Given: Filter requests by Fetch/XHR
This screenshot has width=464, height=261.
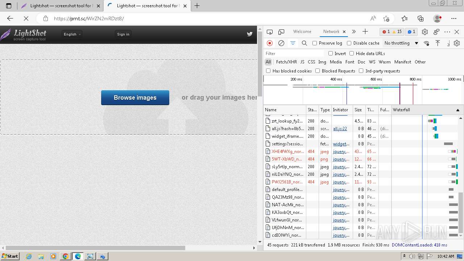Looking at the screenshot, I should pos(286,62).
